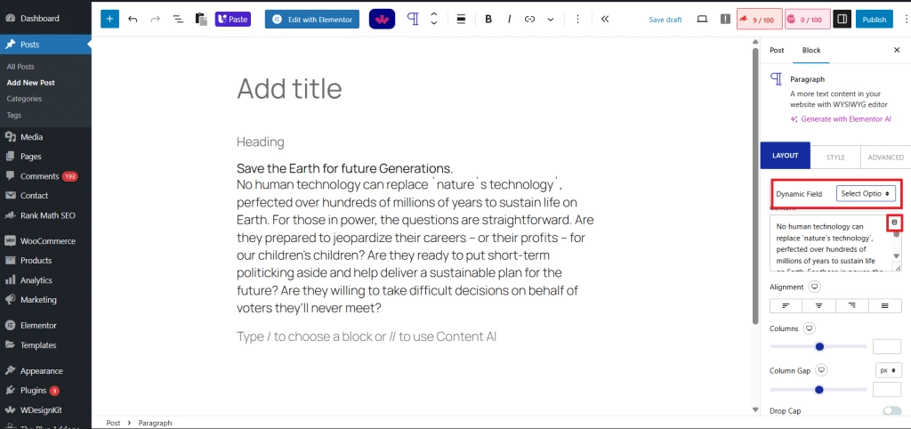Select the LAYOUT tab
911x429 pixels.
tap(785, 157)
